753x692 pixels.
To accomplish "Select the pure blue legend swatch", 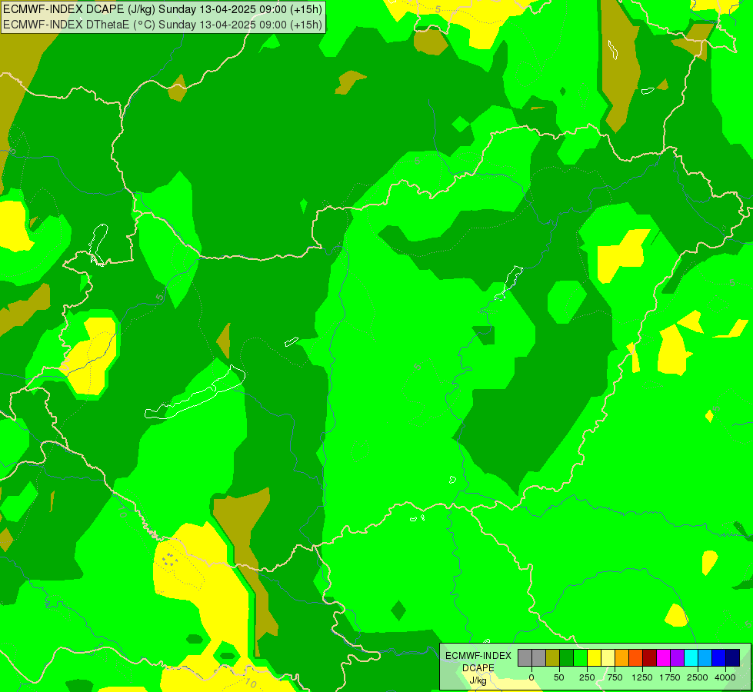I will click(719, 658).
